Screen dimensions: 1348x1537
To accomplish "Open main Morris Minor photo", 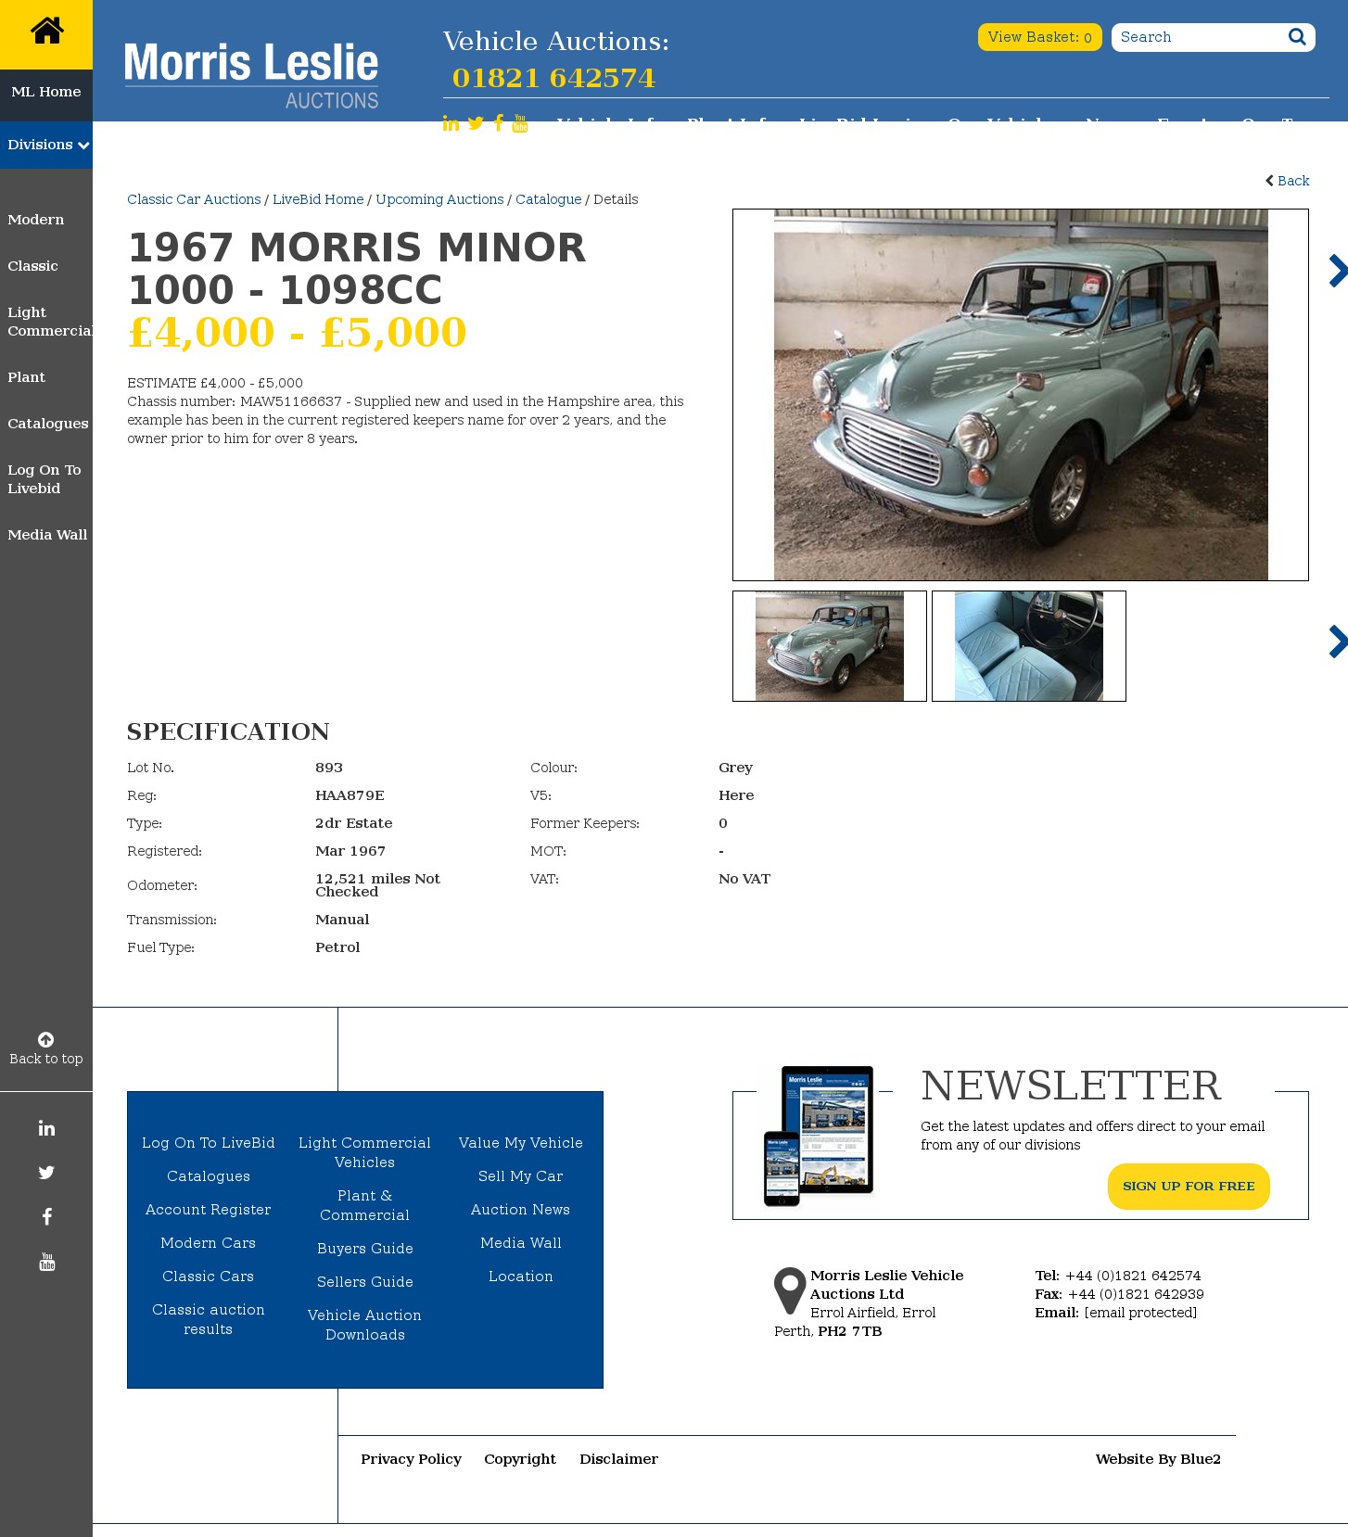I will [x=1021, y=395].
